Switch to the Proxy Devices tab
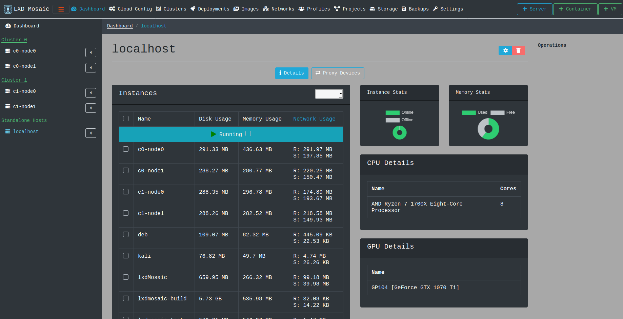 click(337, 73)
